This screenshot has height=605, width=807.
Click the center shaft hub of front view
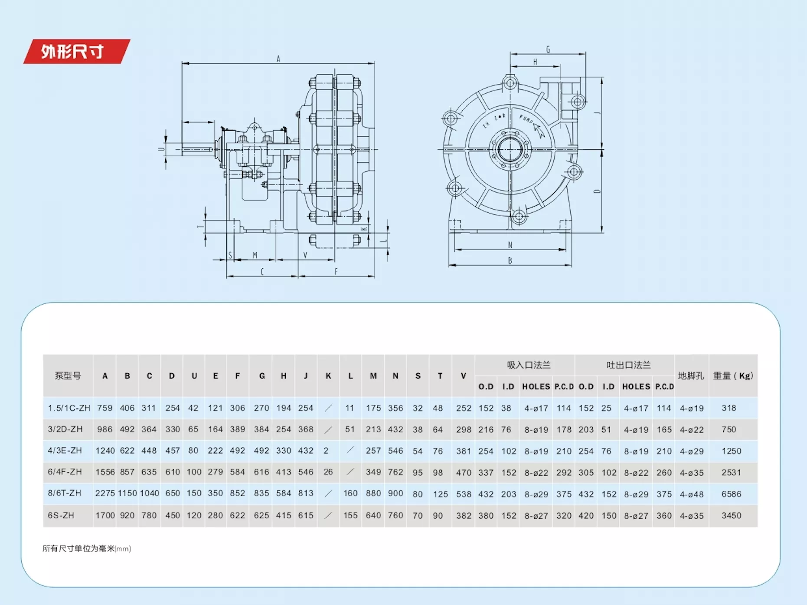510,149
